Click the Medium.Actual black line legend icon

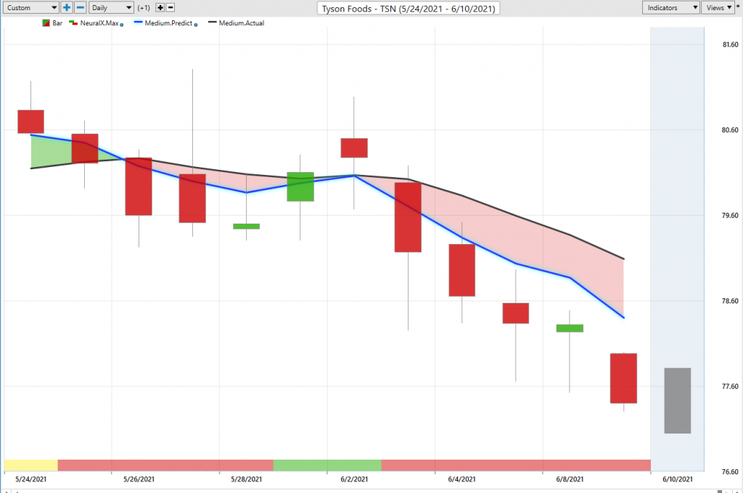[x=213, y=23]
